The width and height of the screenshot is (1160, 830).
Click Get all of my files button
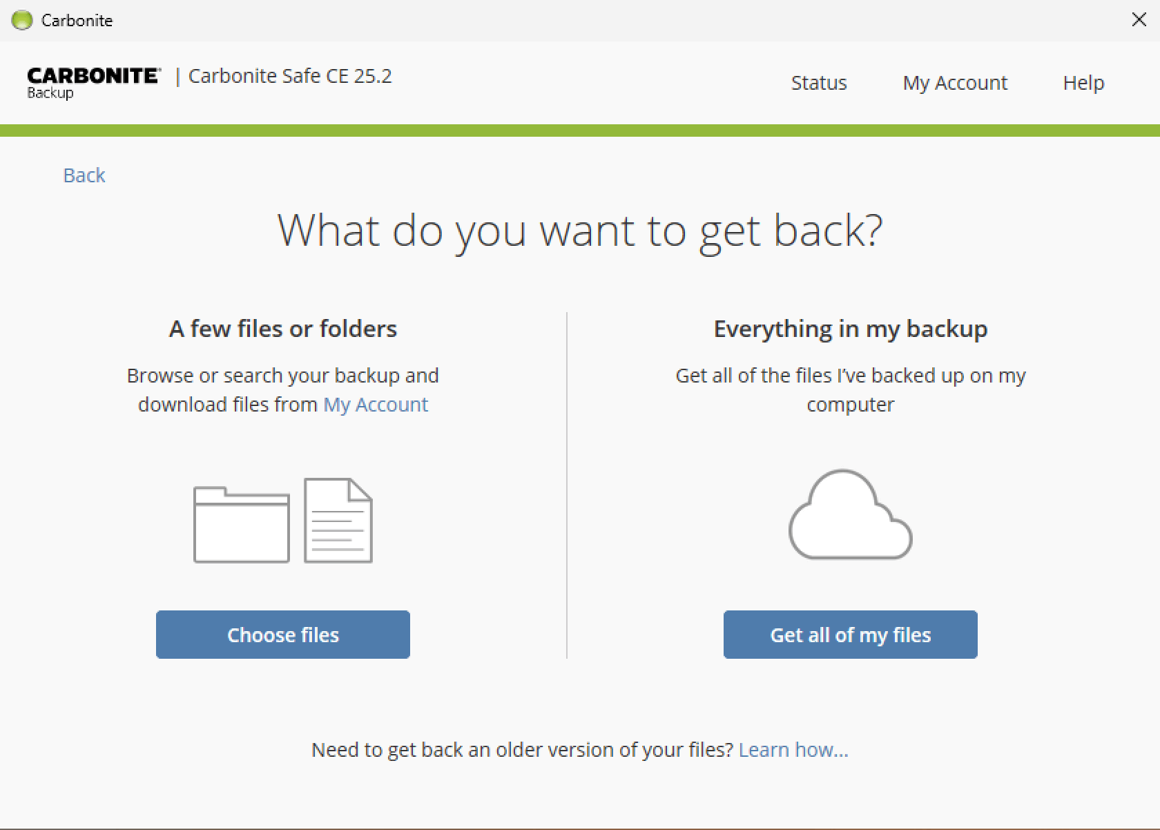click(x=851, y=635)
